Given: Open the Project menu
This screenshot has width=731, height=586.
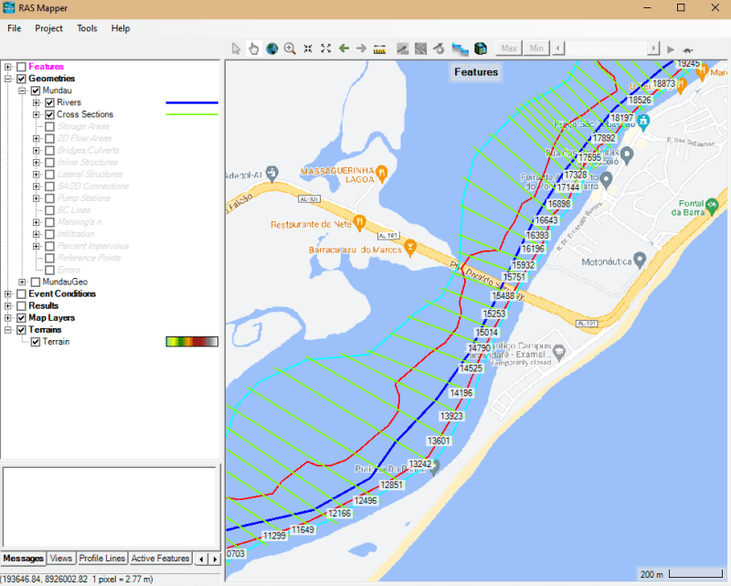Looking at the screenshot, I should coord(48,28).
